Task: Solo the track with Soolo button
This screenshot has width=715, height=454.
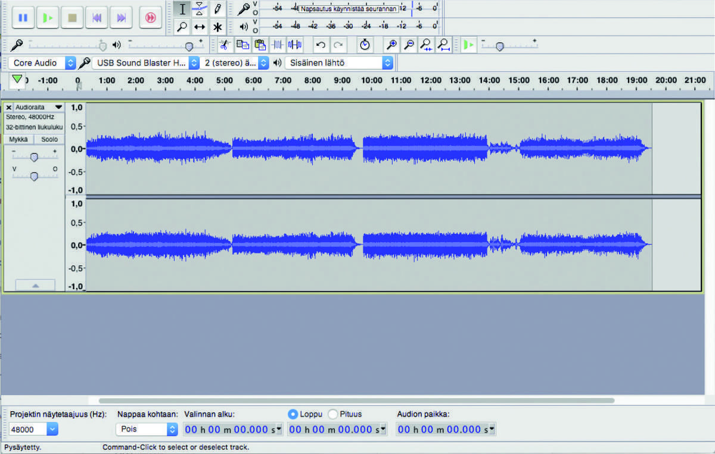Action: (x=49, y=139)
